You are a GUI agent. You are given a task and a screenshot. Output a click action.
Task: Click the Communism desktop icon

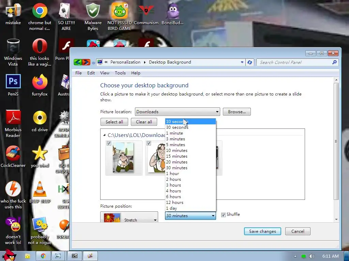(146, 13)
